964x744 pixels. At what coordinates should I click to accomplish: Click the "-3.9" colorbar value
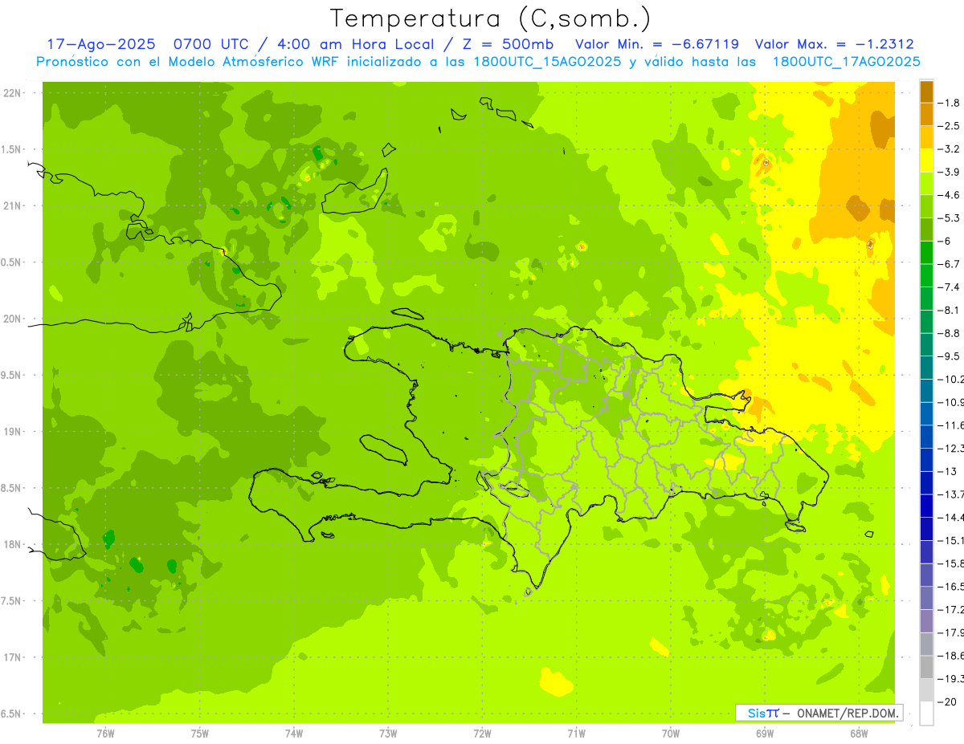coord(950,172)
